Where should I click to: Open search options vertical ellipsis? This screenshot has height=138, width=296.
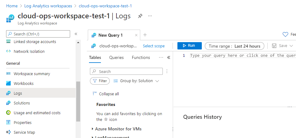[167, 71]
